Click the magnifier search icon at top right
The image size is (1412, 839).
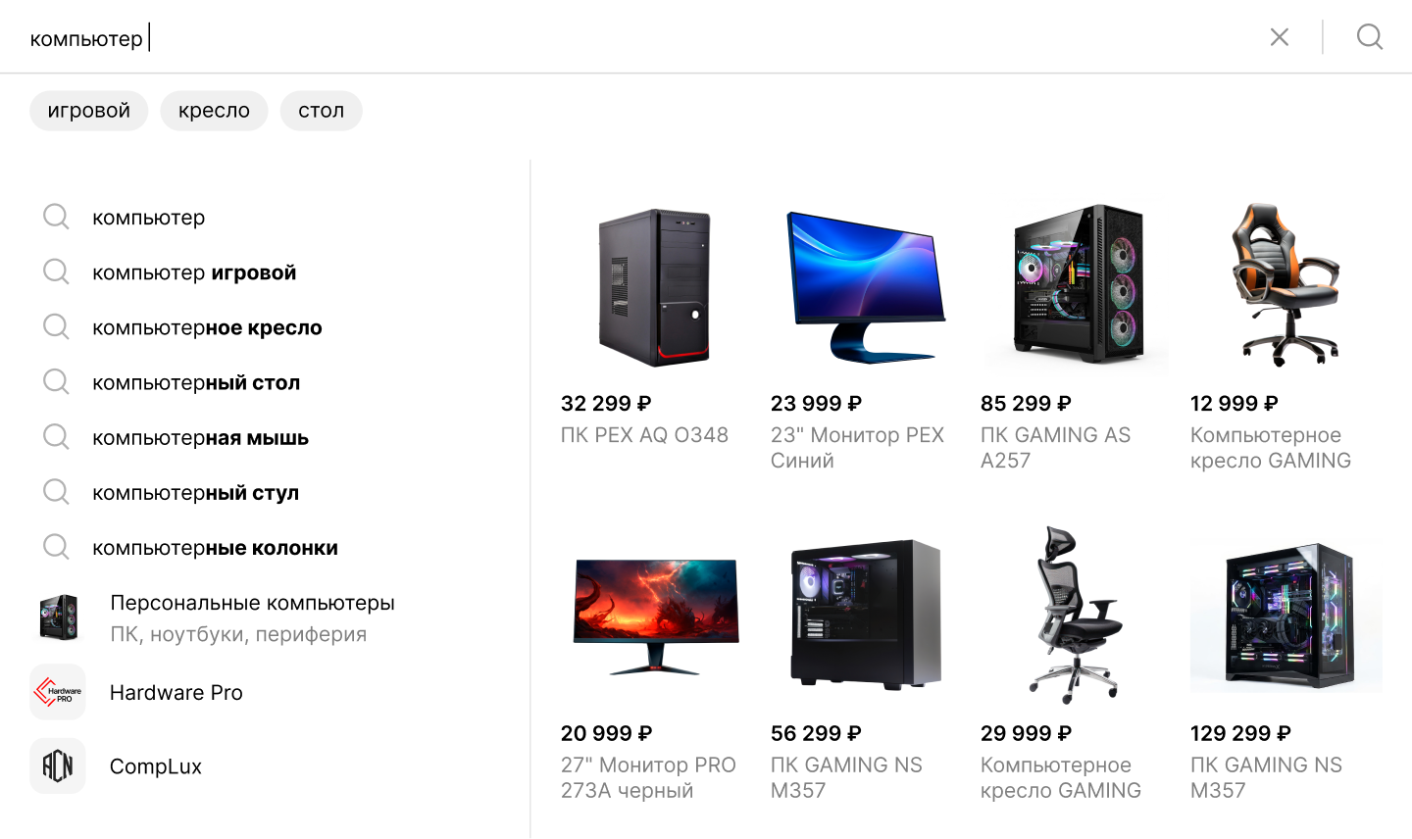coord(1370,37)
